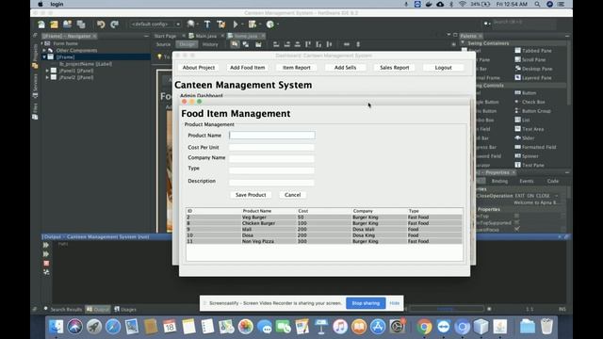Image resolution: width=603 pixels, height=339 pixels.
Task: Click the Open Project icon in toolbar
Action: click(67, 24)
